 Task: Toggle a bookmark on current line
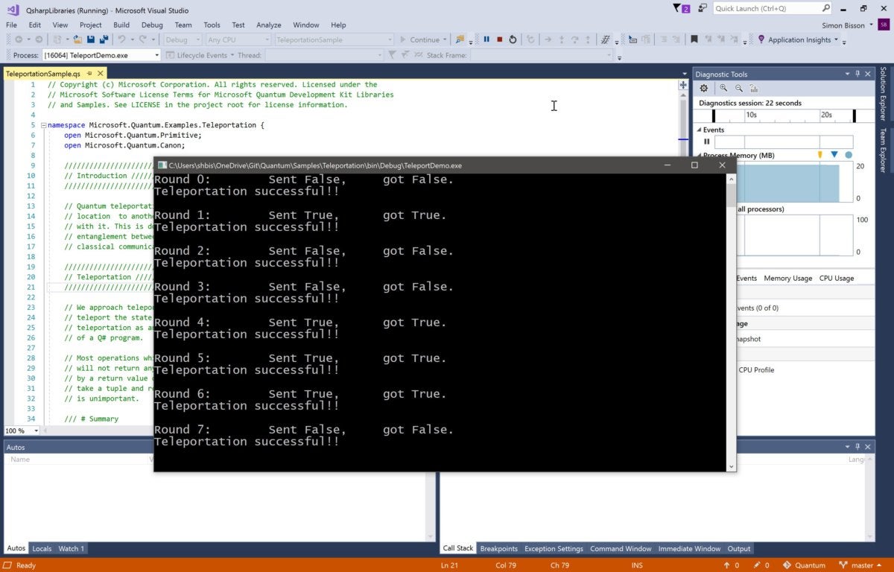click(x=694, y=39)
